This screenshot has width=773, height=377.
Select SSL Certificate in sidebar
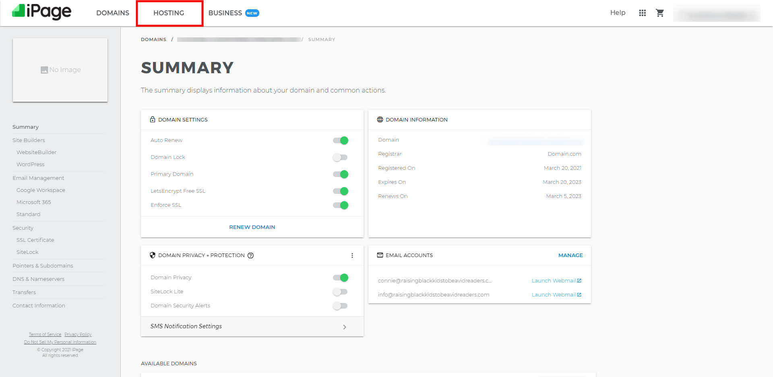click(x=35, y=240)
